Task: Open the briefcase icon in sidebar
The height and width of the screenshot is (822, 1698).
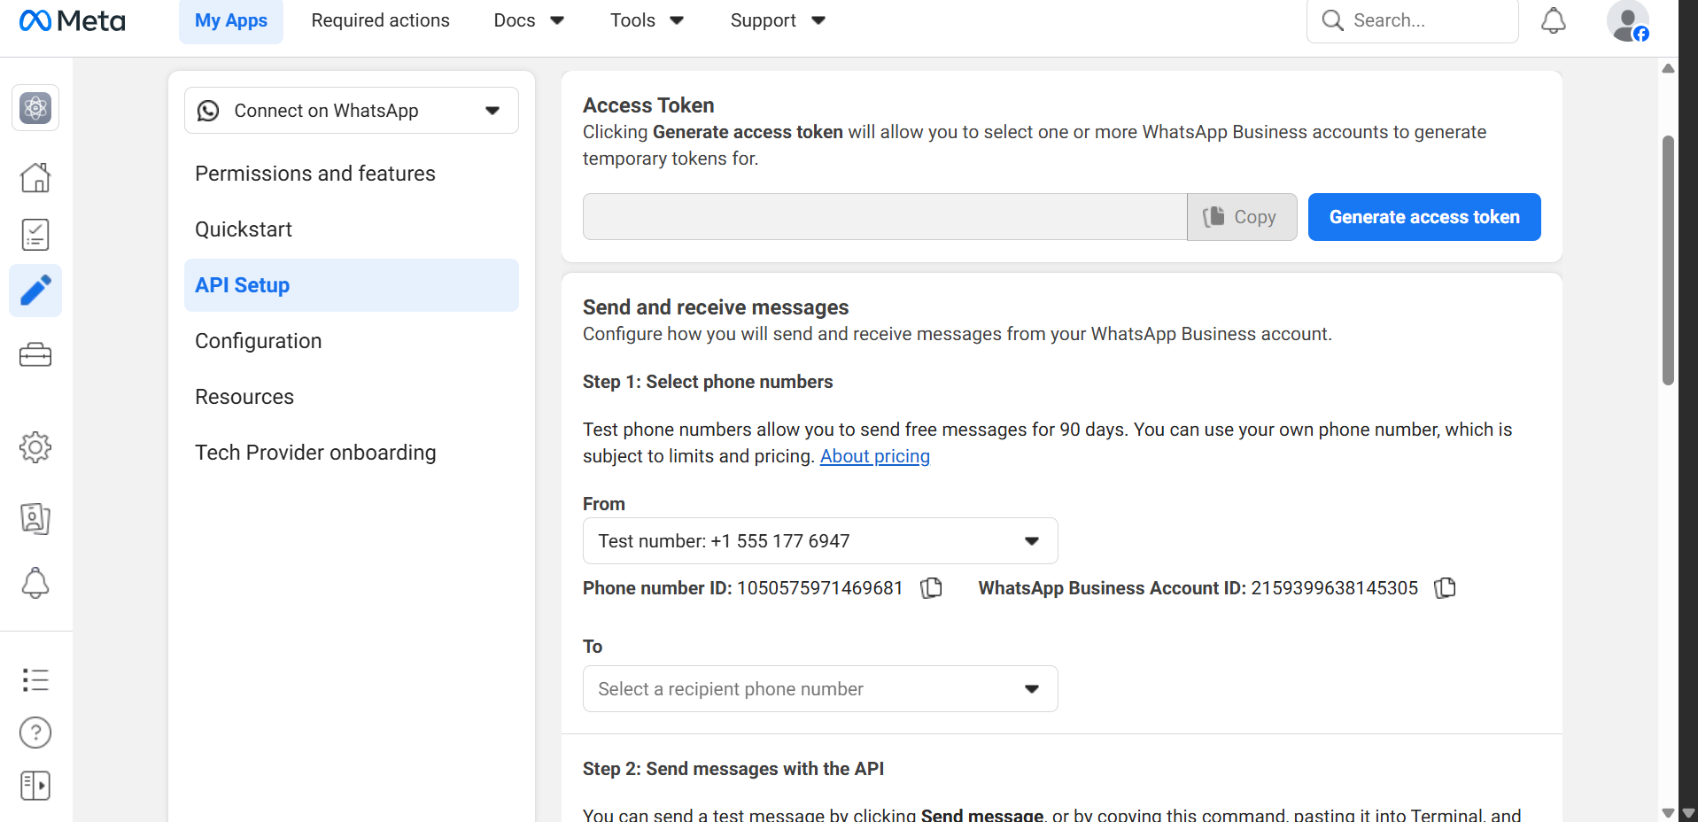Action: point(35,355)
